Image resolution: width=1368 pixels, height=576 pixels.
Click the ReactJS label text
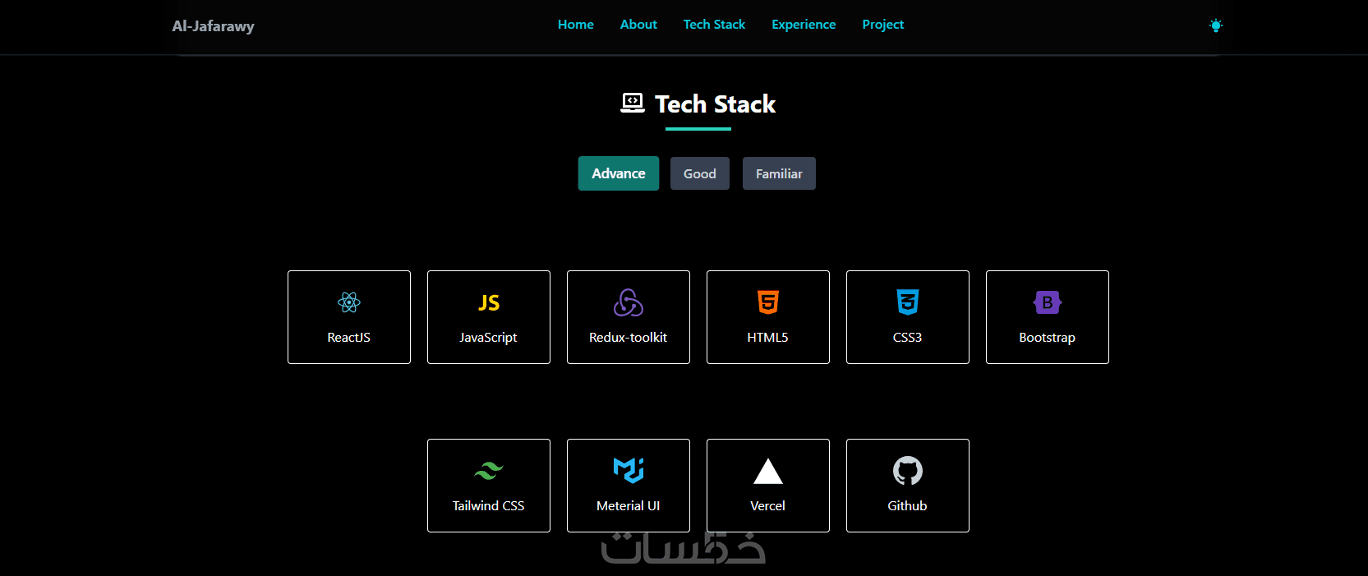coord(349,338)
